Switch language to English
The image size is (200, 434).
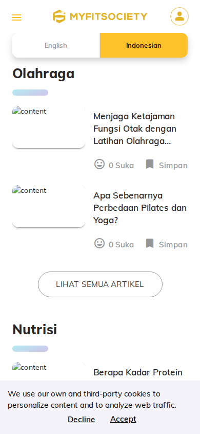(x=56, y=45)
